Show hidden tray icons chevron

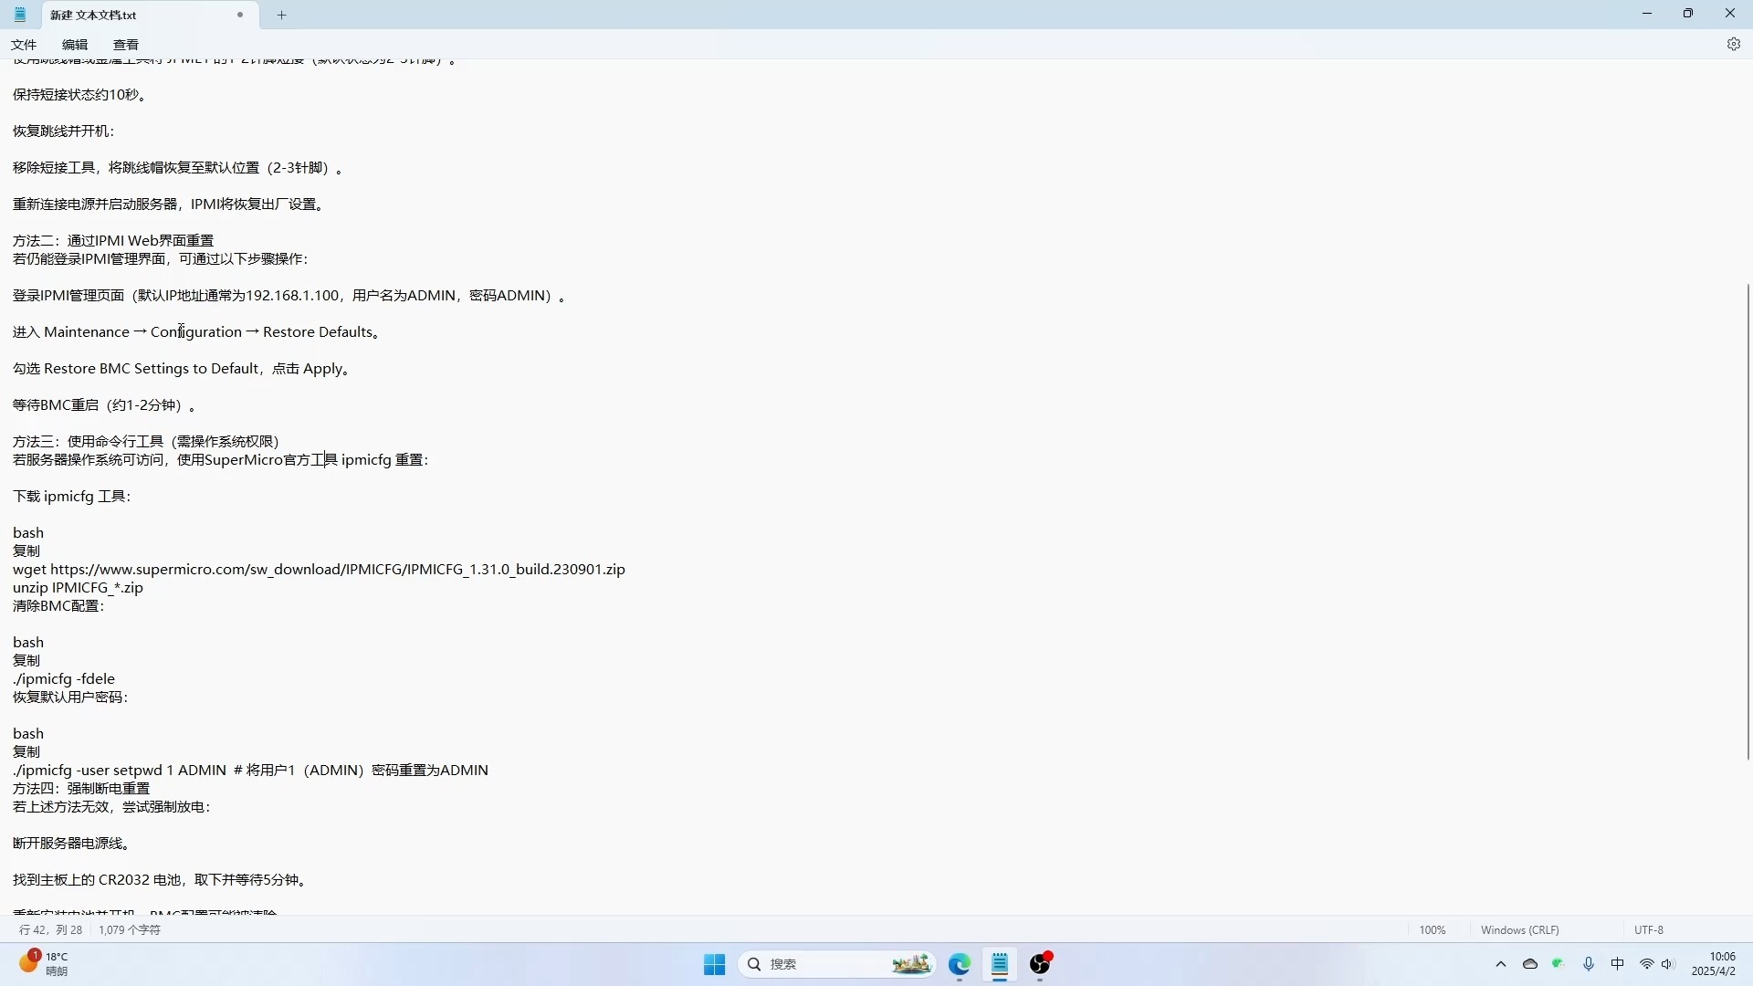click(x=1501, y=964)
